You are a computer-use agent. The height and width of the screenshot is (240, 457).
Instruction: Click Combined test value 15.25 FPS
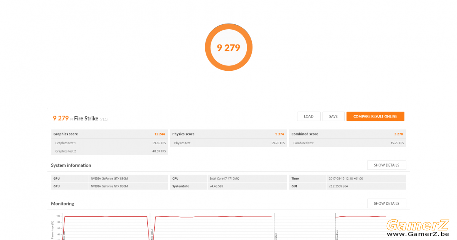397,143
